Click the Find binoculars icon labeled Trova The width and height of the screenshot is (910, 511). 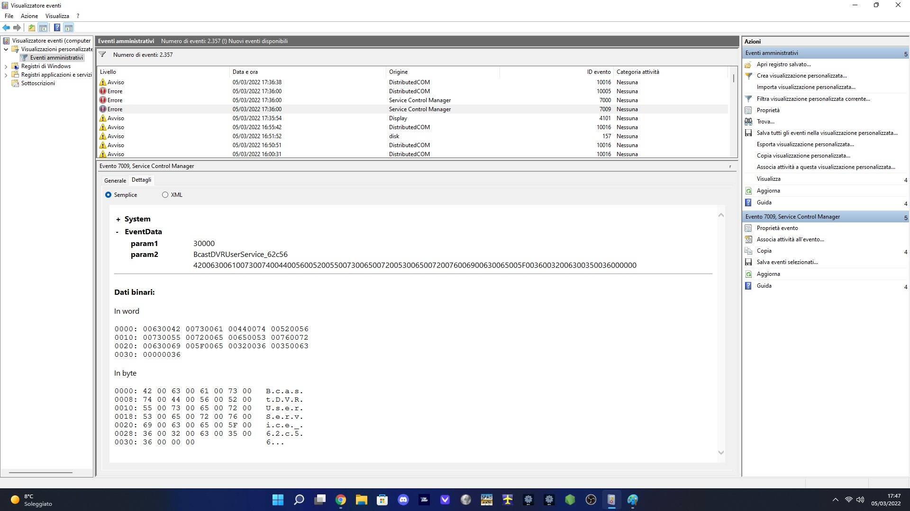748,122
